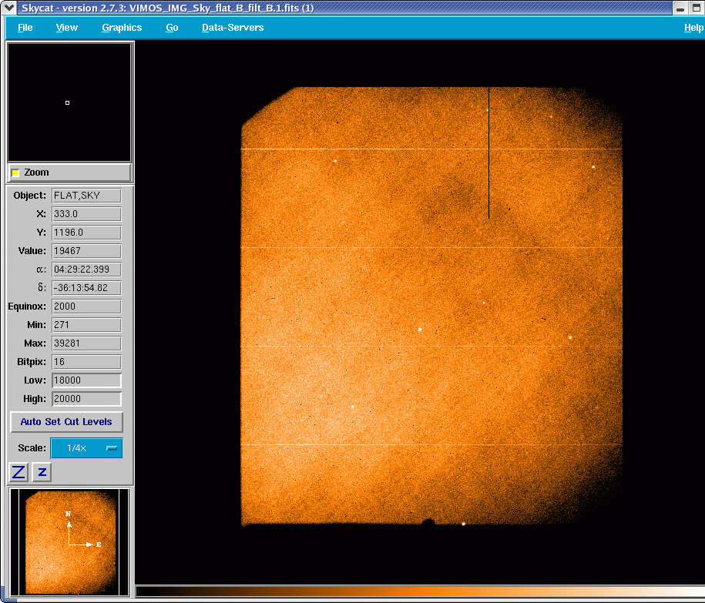The image size is (705, 603).
Task: Open the Data-Servers menu
Action: 233,28
